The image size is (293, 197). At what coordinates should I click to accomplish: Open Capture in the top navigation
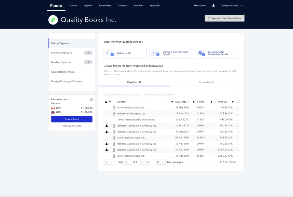[x=73, y=6]
